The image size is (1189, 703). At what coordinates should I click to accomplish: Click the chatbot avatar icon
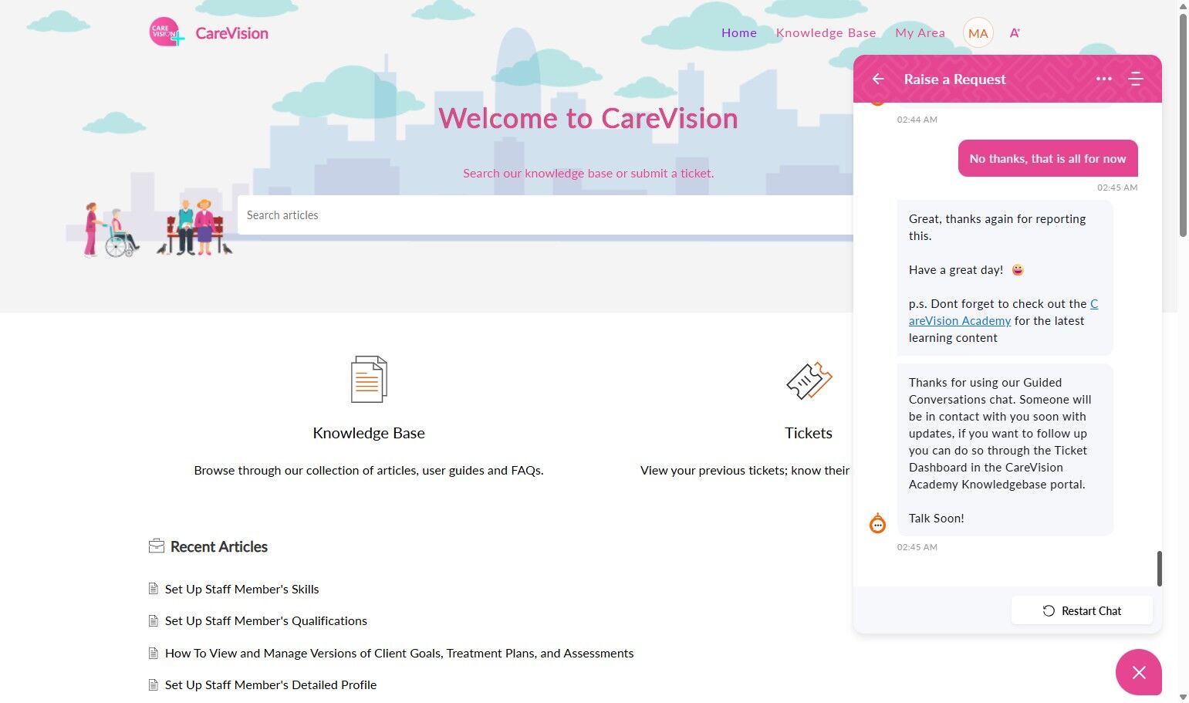878,524
